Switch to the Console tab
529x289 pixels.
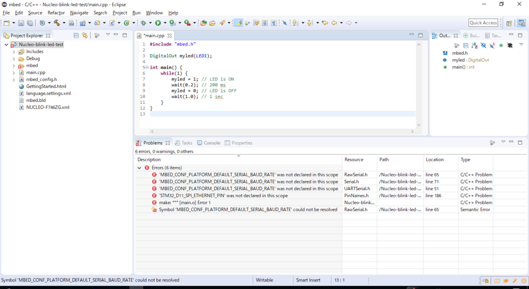point(209,143)
